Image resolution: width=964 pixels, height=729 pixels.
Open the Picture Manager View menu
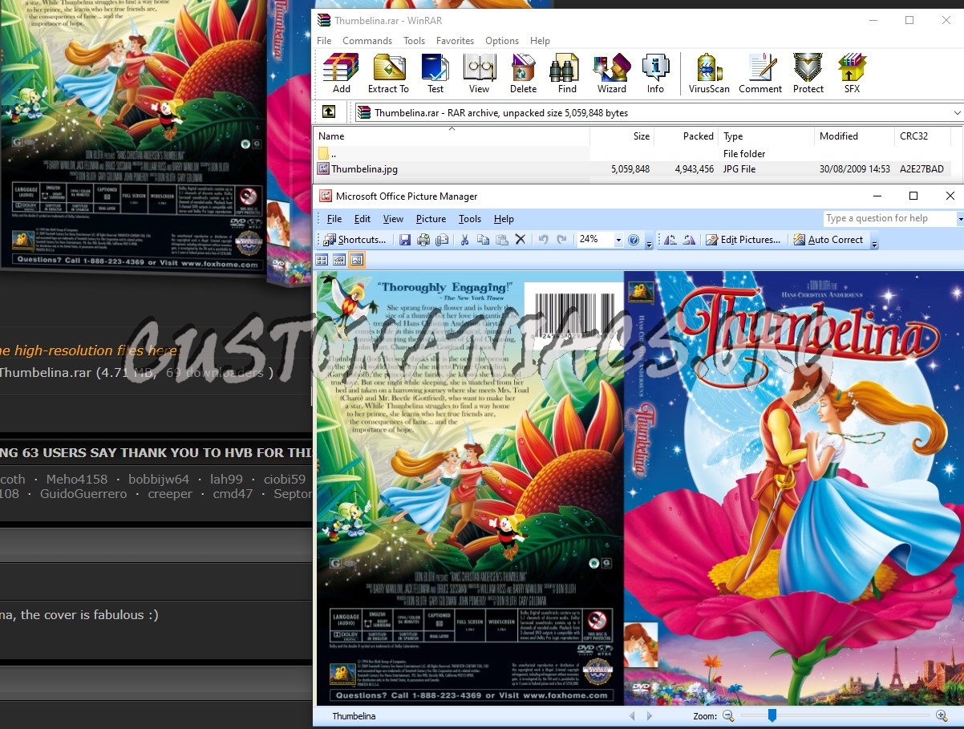(x=393, y=219)
